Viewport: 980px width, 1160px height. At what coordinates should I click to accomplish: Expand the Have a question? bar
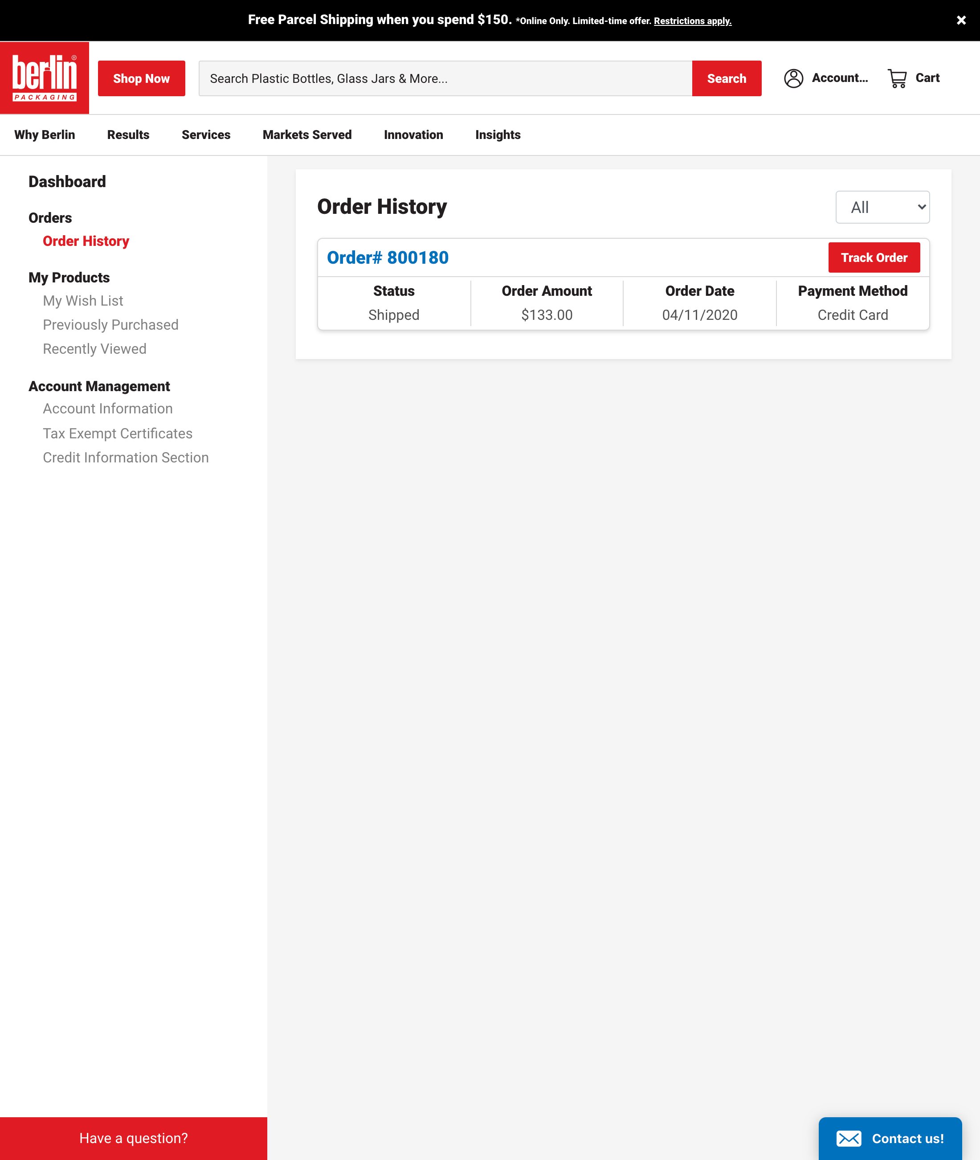pos(133,1138)
